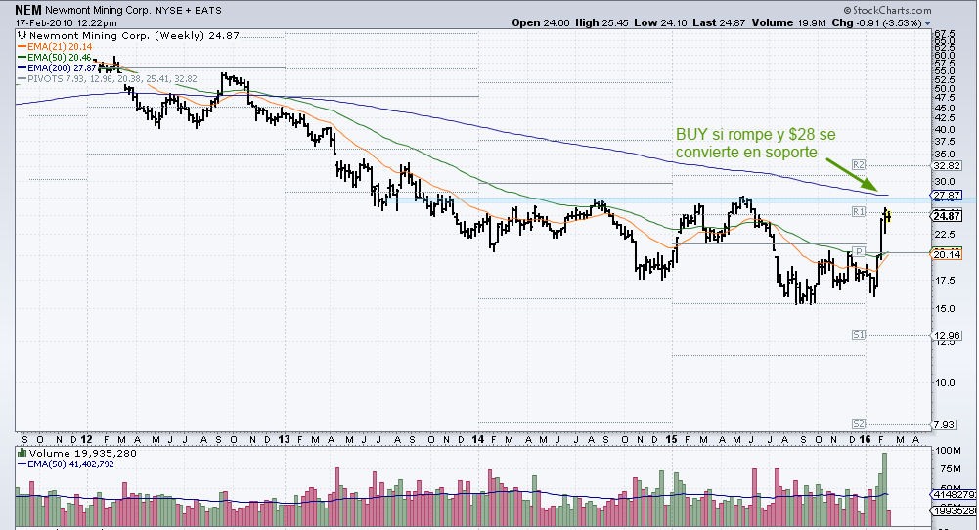Click the 32.82 price axis tag
This screenshot has width=979, height=530.
[947, 166]
